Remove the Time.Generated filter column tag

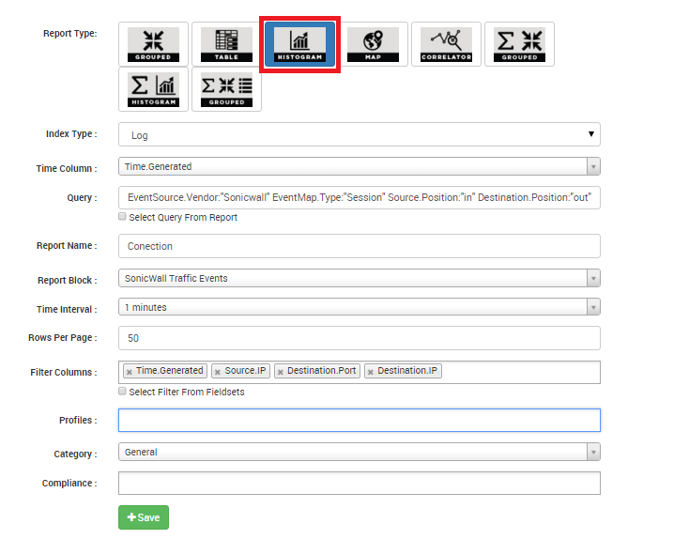130,372
